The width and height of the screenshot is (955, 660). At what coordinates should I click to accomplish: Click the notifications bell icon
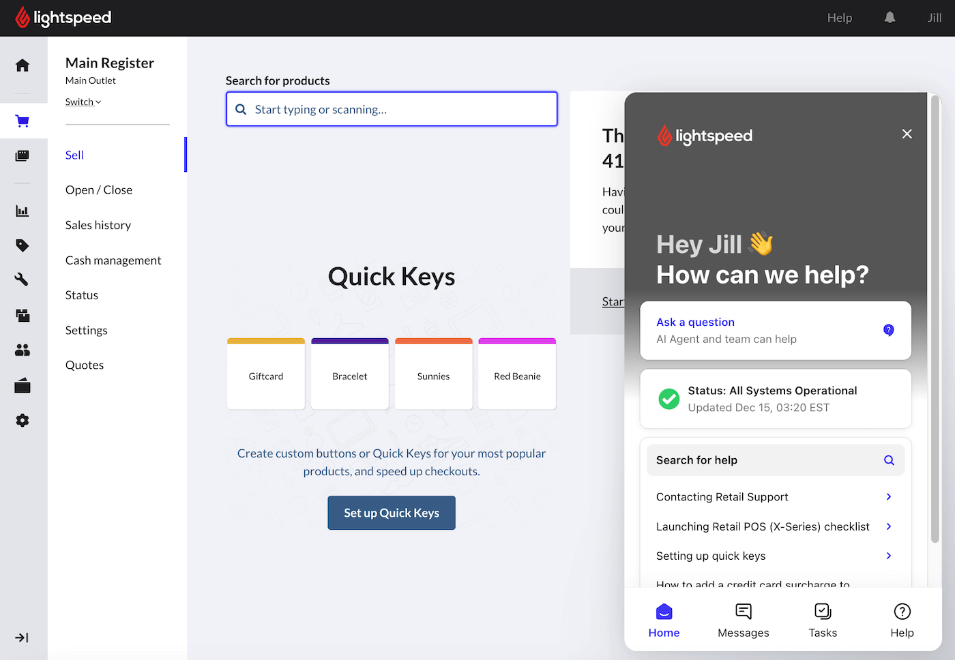890,18
